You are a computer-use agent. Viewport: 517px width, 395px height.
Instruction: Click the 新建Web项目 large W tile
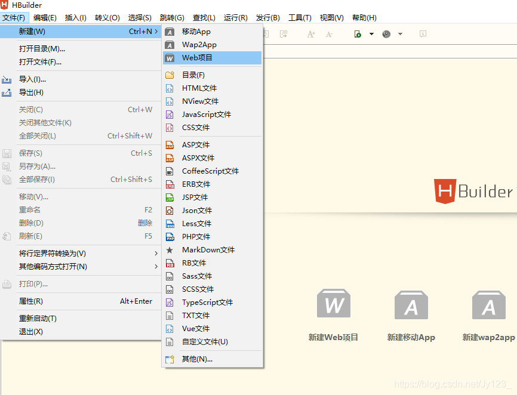334,304
